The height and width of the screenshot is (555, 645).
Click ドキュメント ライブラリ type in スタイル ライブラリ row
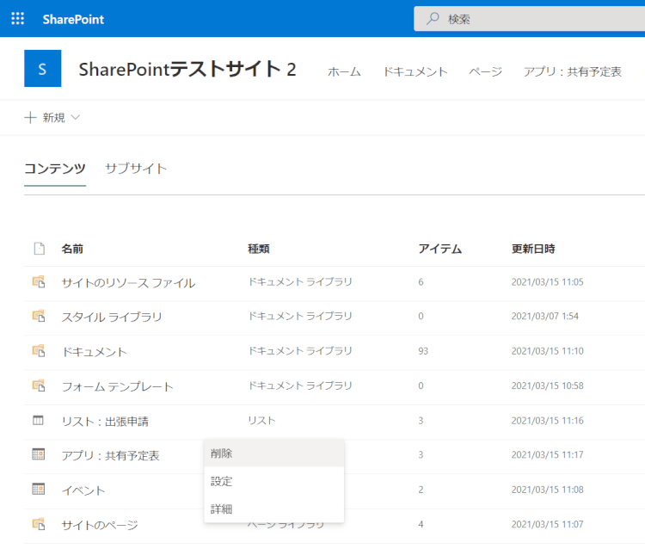point(300,316)
